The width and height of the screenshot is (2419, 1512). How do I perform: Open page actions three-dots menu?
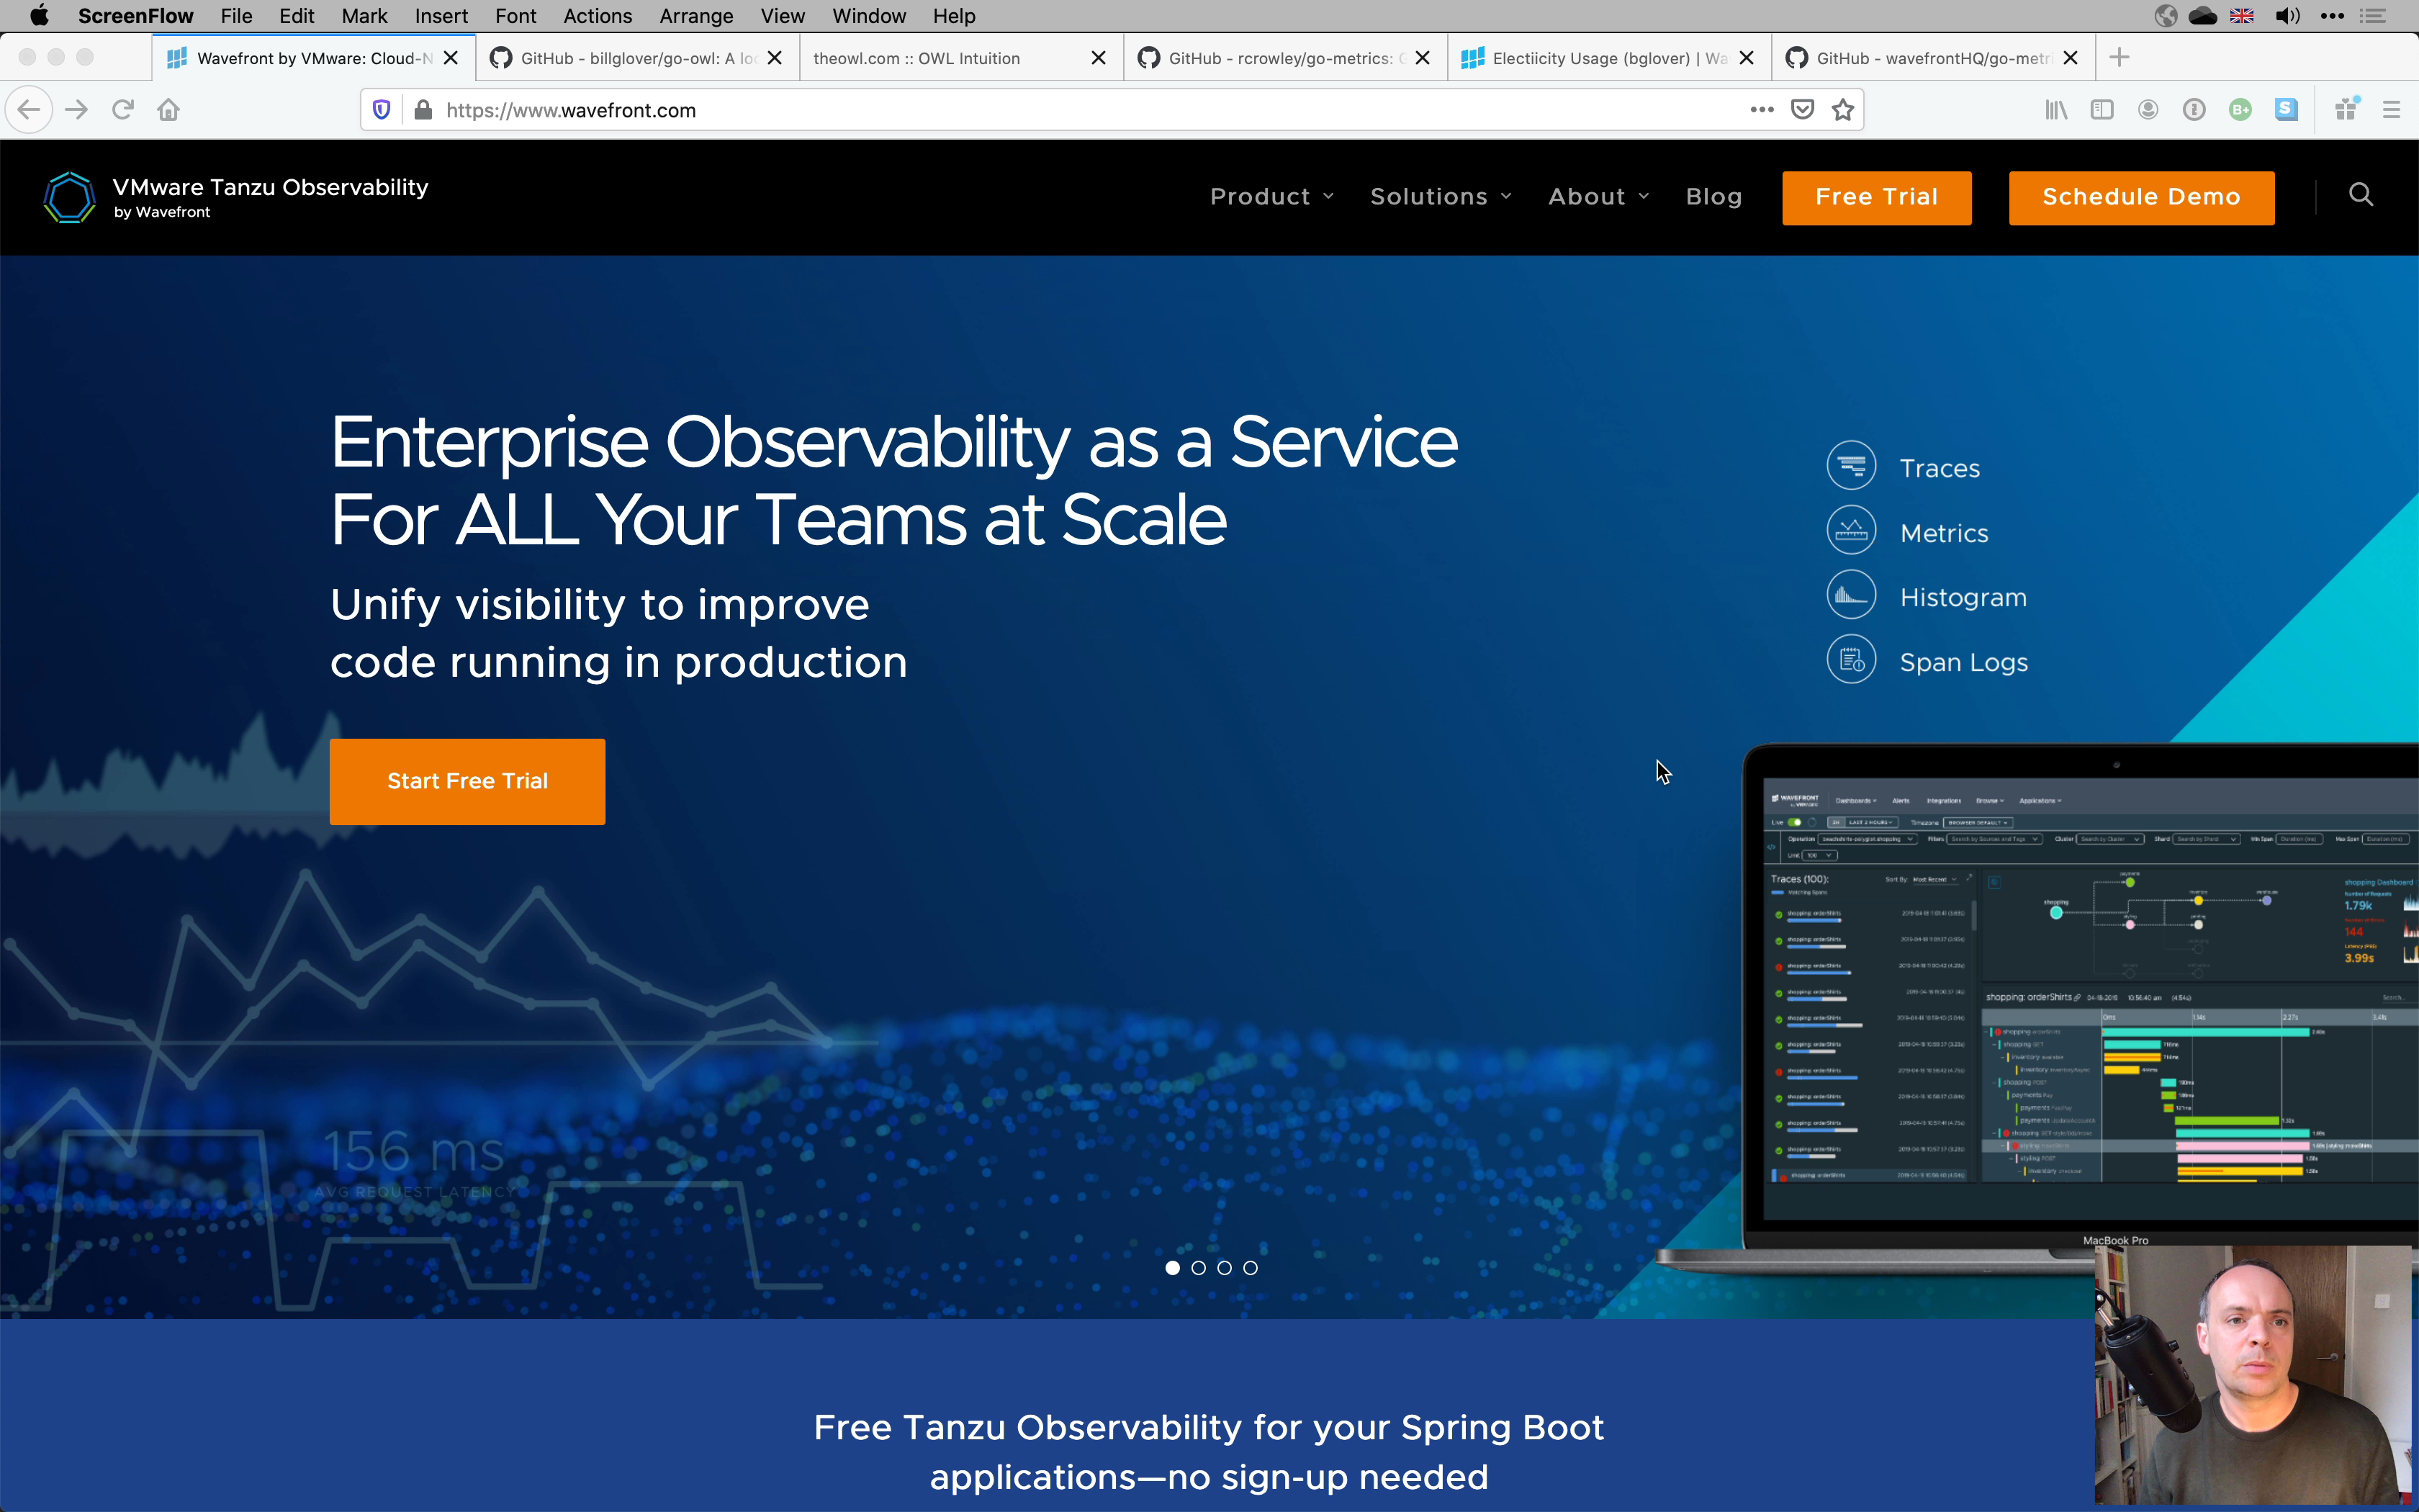coord(1762,110)
